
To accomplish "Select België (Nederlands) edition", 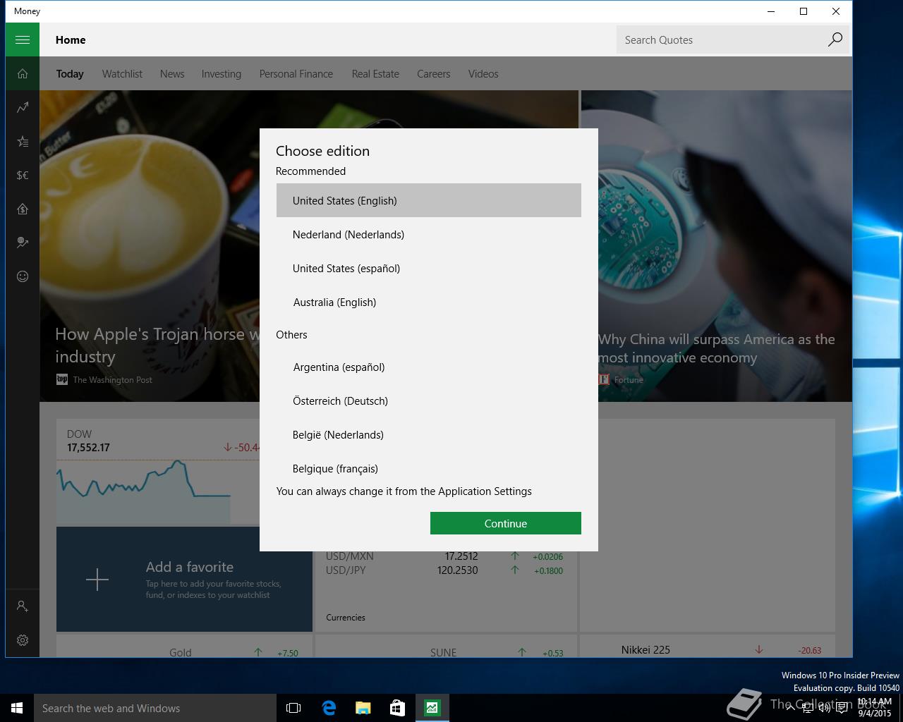I will (429, 434).
